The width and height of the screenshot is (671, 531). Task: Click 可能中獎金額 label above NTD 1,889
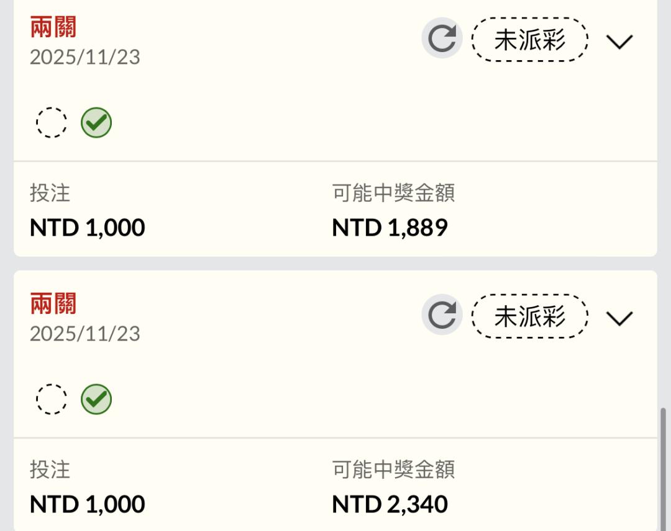tap(393, 193)
